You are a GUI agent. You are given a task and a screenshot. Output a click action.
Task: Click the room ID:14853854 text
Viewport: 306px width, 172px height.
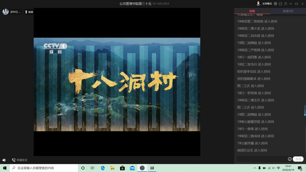click(161, 4)
